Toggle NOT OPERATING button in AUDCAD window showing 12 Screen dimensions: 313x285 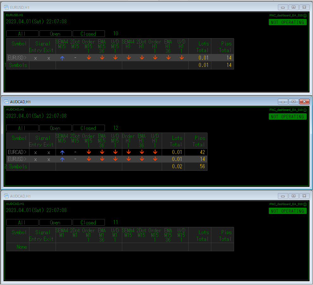click(x=288, y=117)
